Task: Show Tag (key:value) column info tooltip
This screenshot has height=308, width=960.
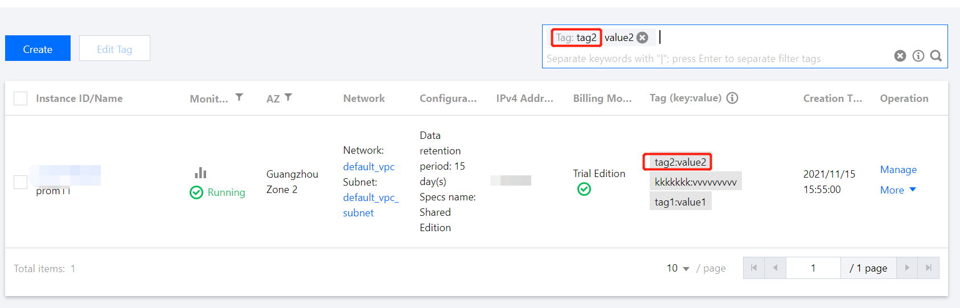Action: [732, 98]
